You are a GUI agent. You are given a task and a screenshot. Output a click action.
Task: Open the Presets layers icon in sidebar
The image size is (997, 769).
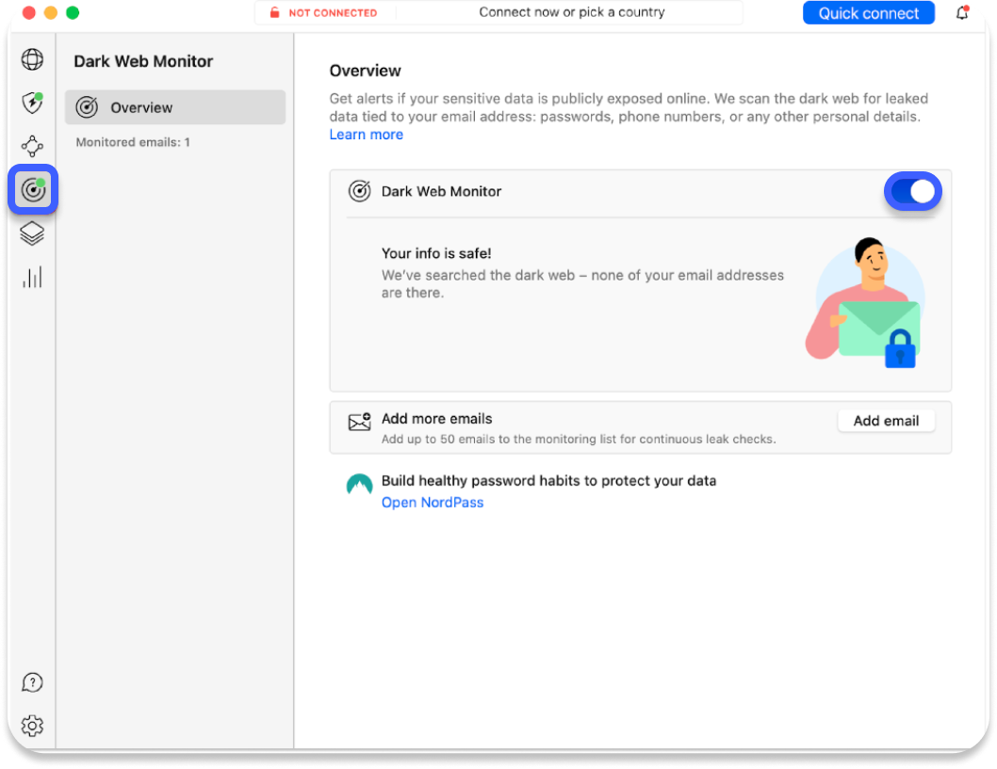click(32, 232)
